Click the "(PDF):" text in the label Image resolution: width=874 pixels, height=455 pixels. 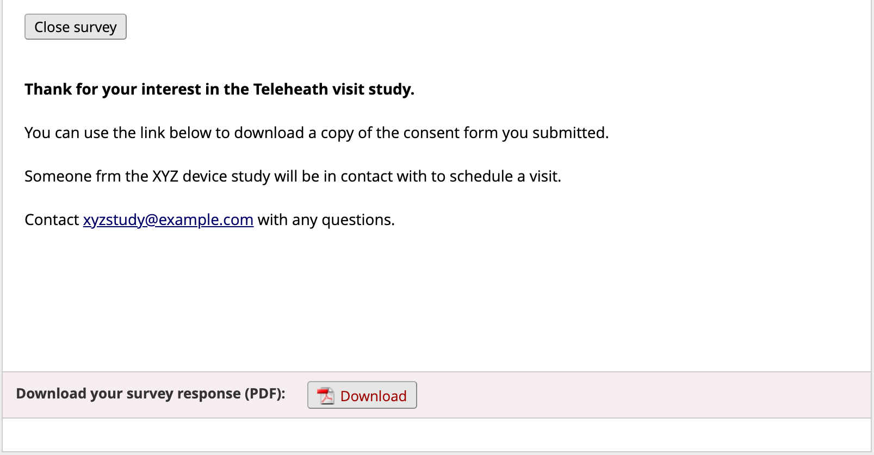(x=265, y=394)
